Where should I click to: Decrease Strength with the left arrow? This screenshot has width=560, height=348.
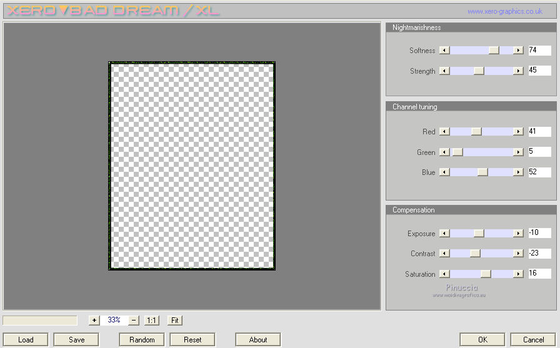tap(444, 71)
